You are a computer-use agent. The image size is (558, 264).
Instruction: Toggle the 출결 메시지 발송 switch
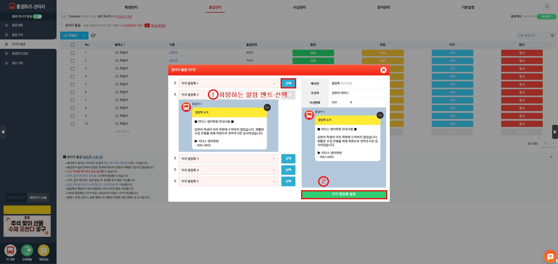[38, 16]
